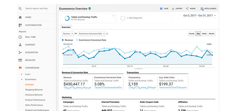The width and height of the screenshot is (234, 111).
Task: Click the Customization dashboard icon
Action: coord(20,25)
